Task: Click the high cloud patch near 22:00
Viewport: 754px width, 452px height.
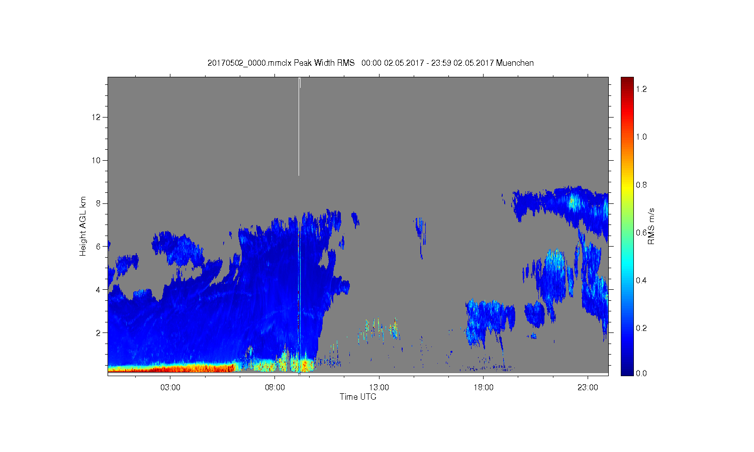Action: [573, 202]
